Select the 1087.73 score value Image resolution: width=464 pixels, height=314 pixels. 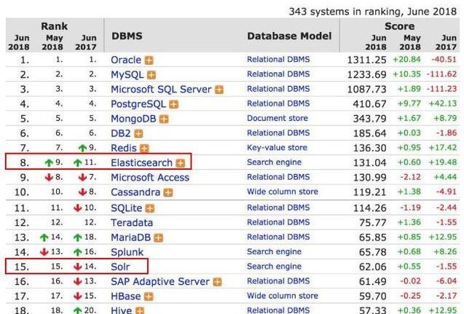tap(366, 90)
